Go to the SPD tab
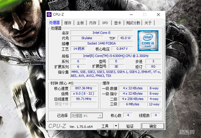The height and width of the screenshot is (138, 201). click(105, 23)
